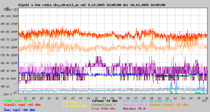Image resolution: width=210 pixels, height=112 pixels.
Task: Click the yellow ETH Plug legend label
Action: click(72, 102)
